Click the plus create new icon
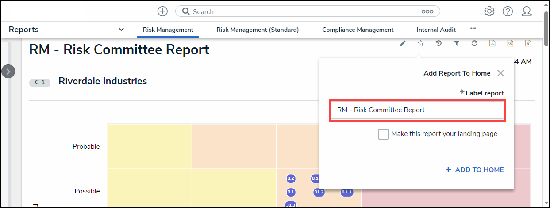This screenshot has height=208, width=550. point(162,11)
